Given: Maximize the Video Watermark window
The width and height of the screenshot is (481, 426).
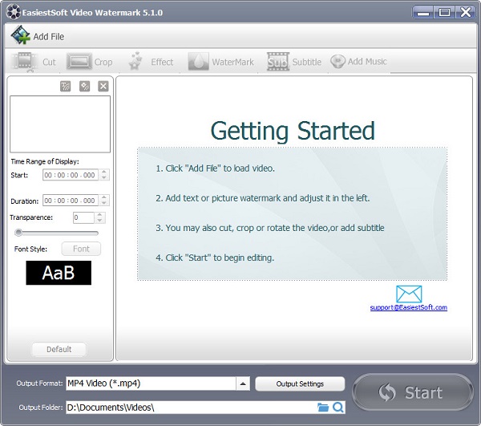Looking at the screenshot, I should point(444,13).
